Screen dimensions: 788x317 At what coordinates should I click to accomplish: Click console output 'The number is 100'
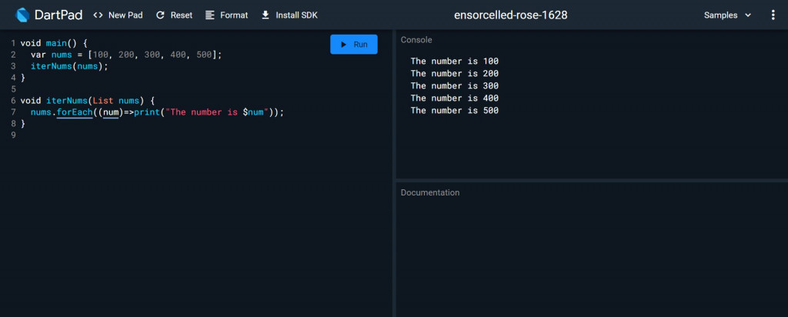coord(454,62)
